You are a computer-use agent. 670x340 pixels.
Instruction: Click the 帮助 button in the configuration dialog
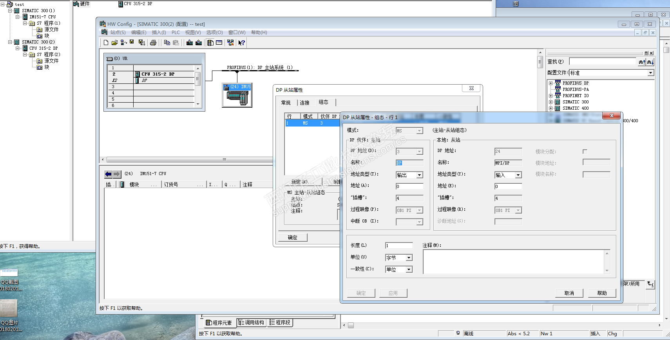(x=602, y=293)
